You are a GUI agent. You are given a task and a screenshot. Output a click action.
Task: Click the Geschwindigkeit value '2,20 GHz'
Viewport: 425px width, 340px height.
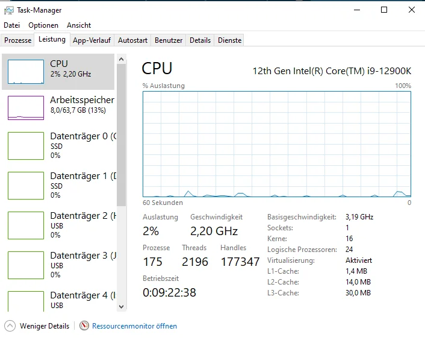(214, 231)
